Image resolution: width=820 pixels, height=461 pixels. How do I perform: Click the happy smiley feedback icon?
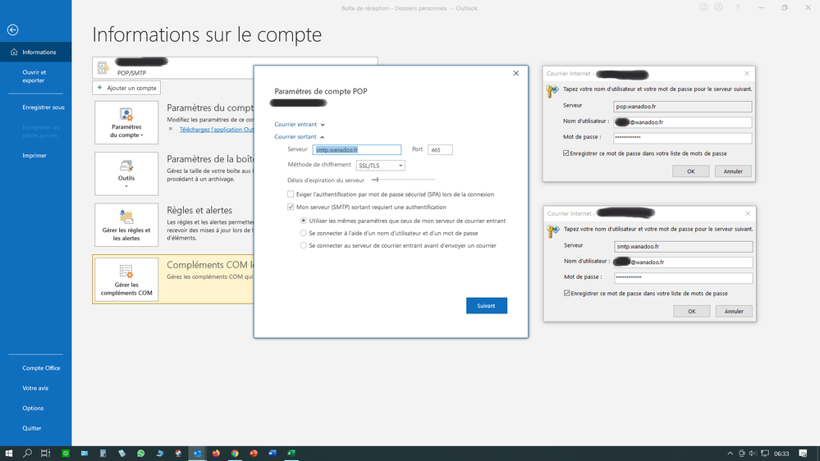click(703, 7)
